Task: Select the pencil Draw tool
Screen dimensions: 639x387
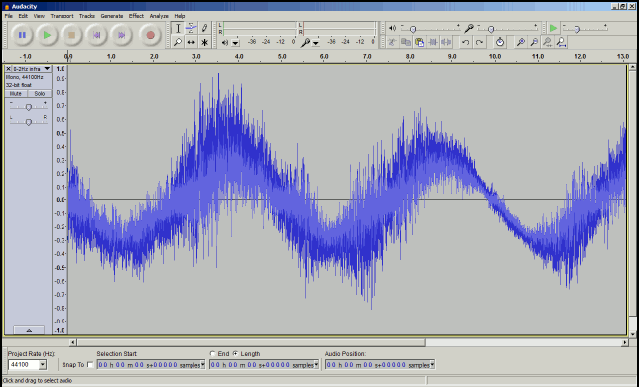Action: [204, 28]
